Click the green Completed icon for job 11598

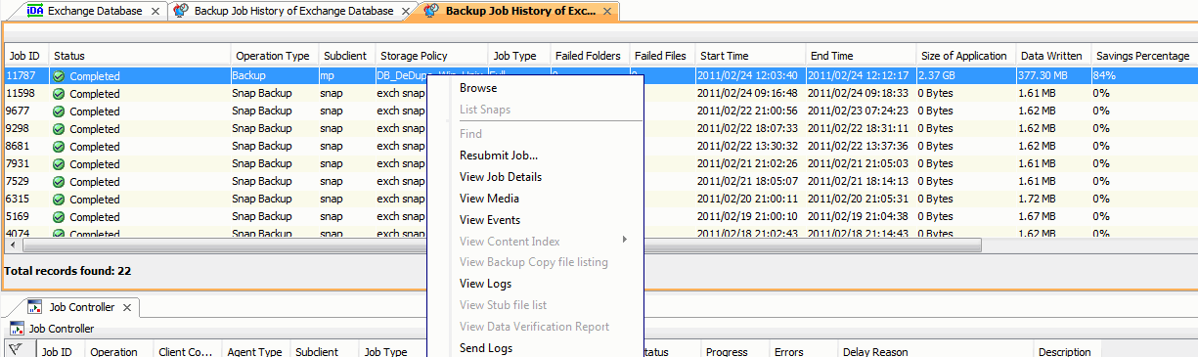(59, 94)
